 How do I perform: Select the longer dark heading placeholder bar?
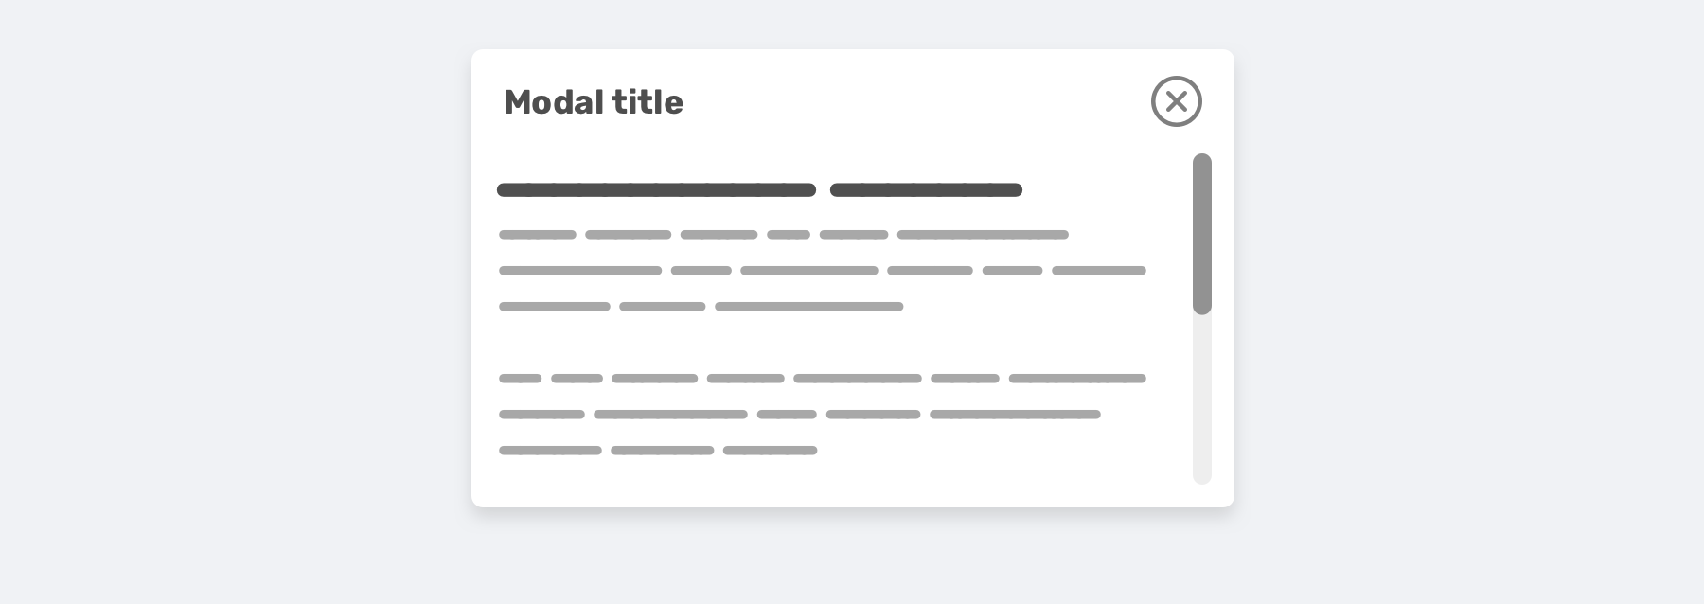(x=656, y=189)
